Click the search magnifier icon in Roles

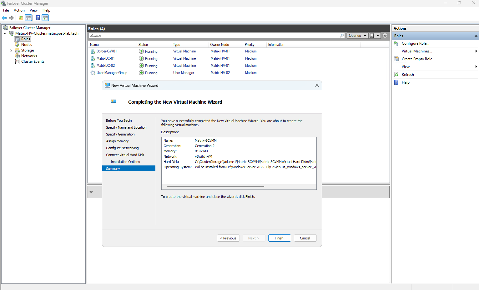[x=342, y=36]
